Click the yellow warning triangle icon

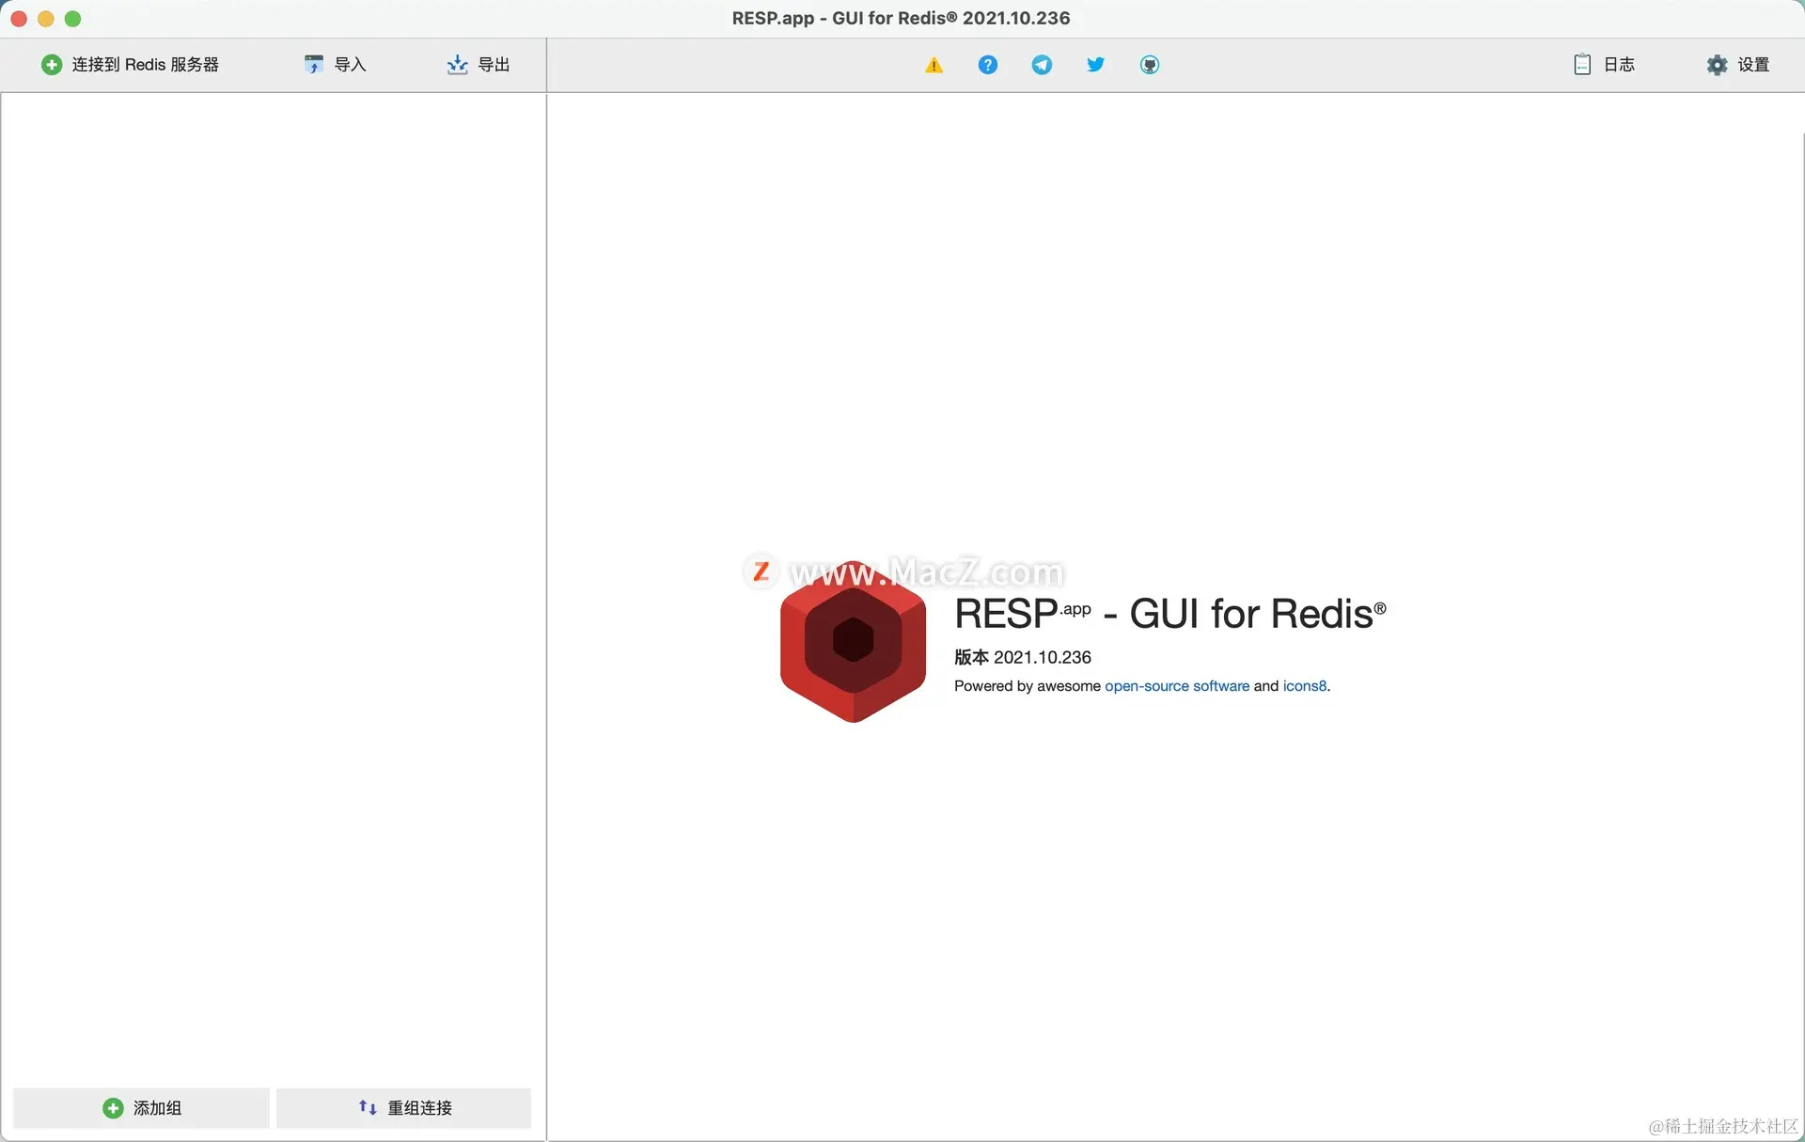pos(934,65)
